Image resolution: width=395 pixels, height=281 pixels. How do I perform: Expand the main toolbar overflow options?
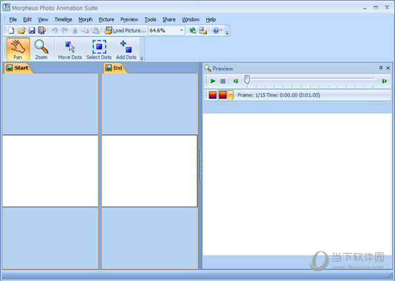(x=227, y=33)
